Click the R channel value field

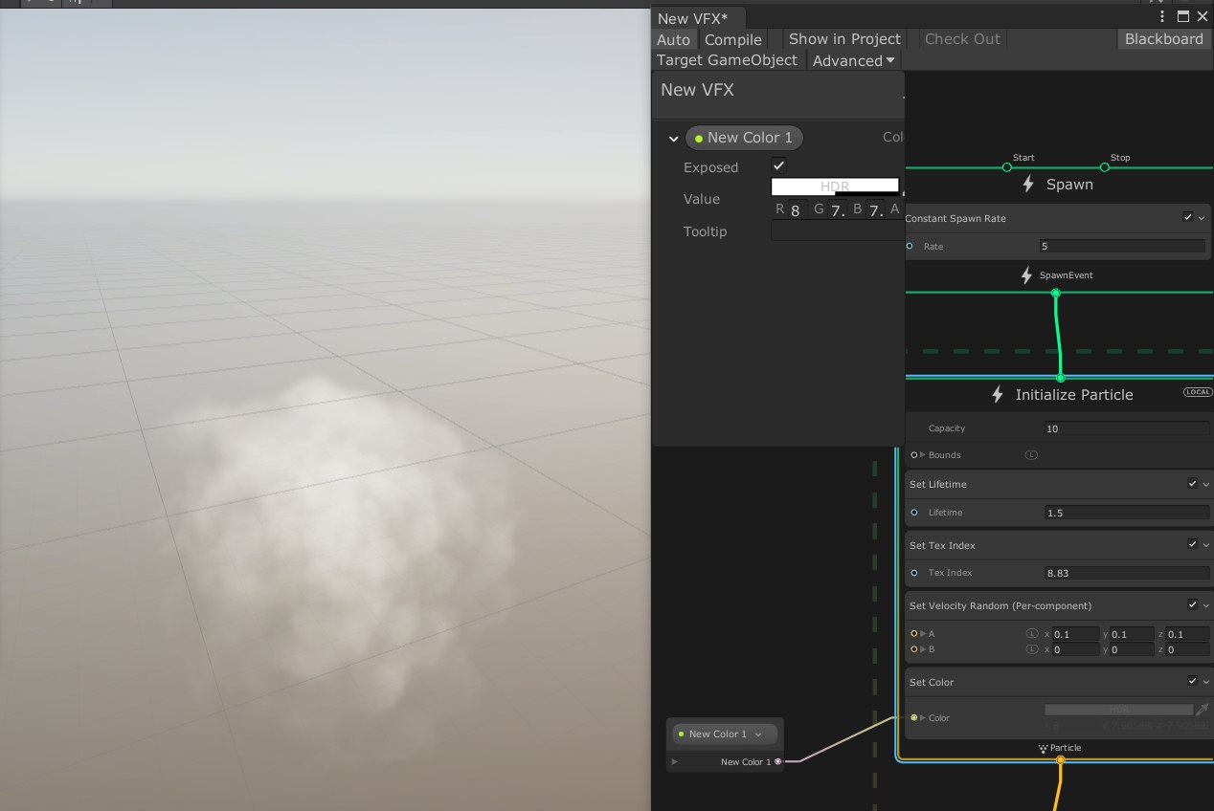[x=797, y=210]
